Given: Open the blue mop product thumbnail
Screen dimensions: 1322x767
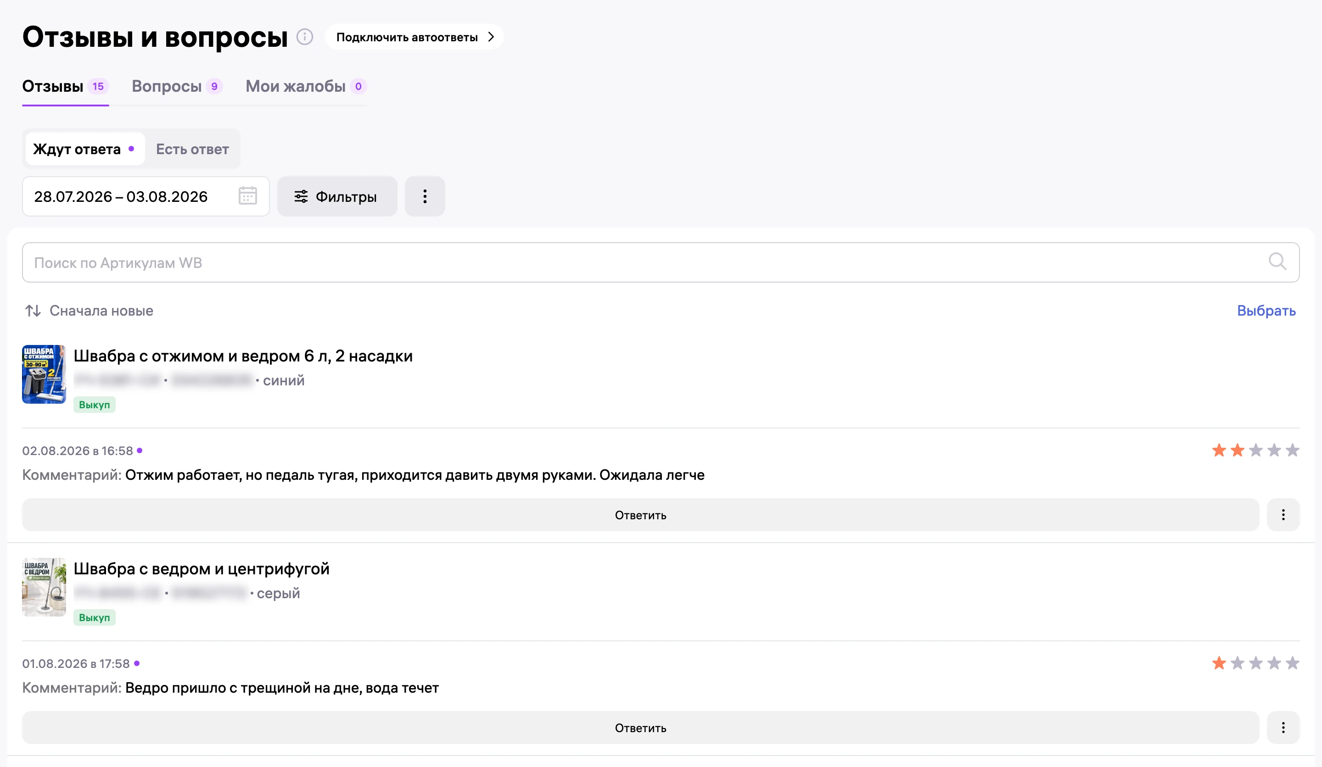Looking at the screenshot, I should pyautogui.click(x=44, y=374).
